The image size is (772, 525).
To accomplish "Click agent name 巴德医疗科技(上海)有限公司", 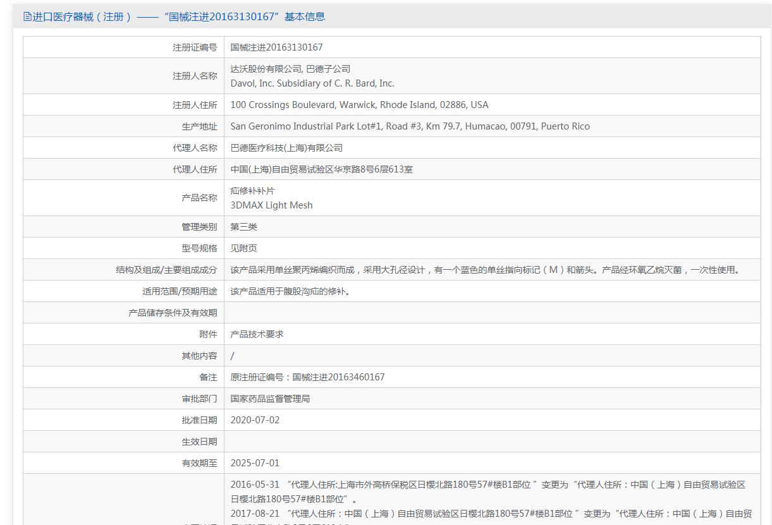I will coord(286,148).
